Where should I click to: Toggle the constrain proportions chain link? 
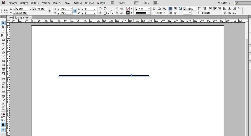(x=74, y=11)
